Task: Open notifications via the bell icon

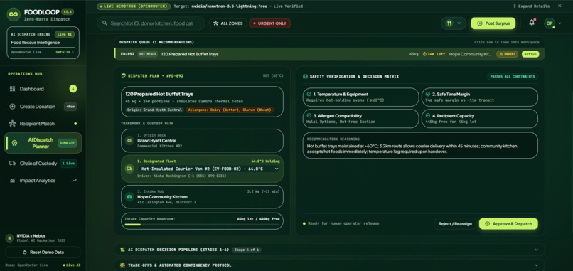Action: tap(532, 23)
